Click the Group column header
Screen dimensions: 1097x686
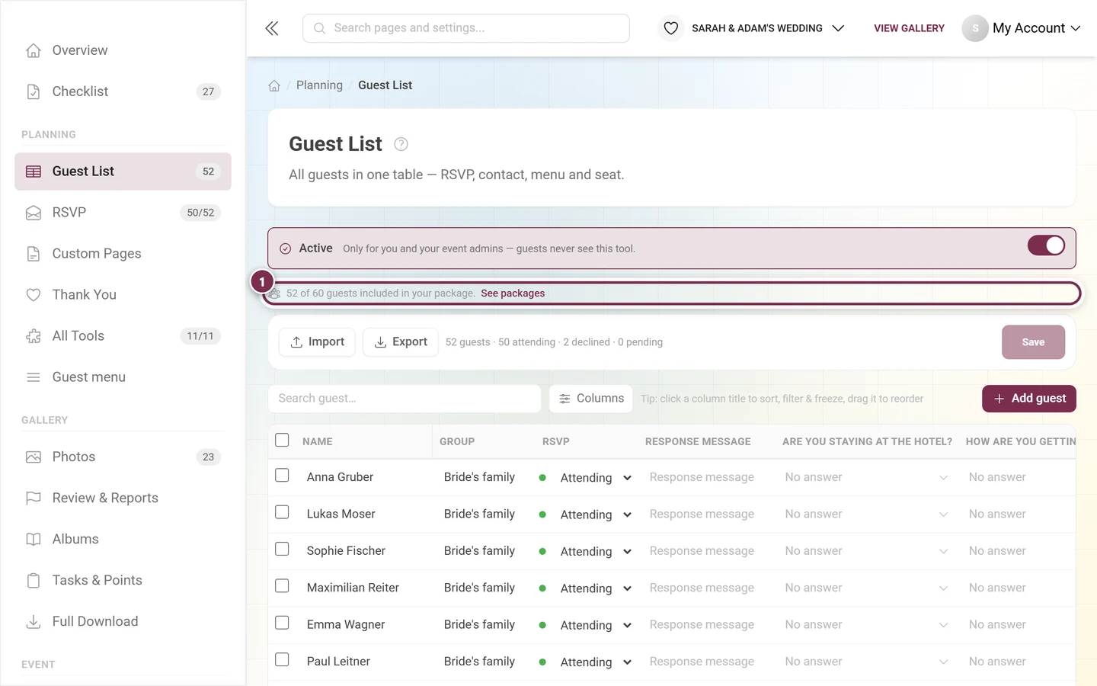click(x=457, y=441)
